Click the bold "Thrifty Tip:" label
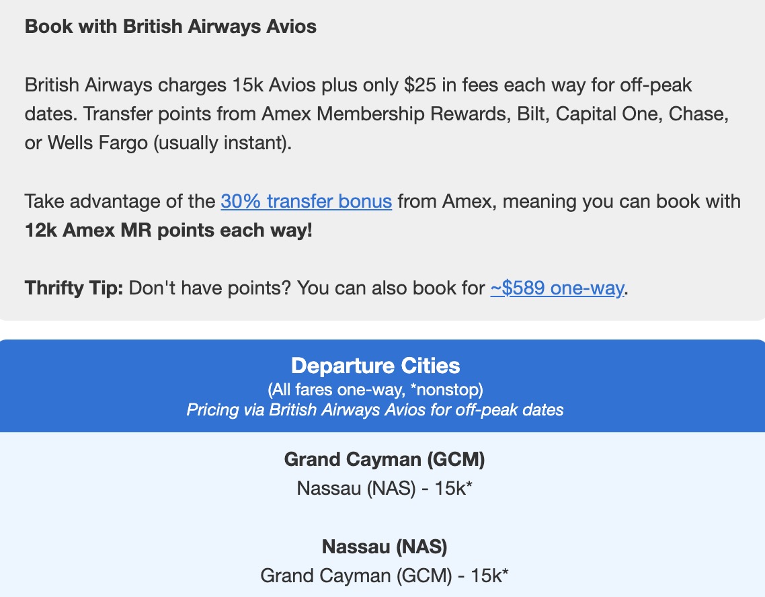 74,288
